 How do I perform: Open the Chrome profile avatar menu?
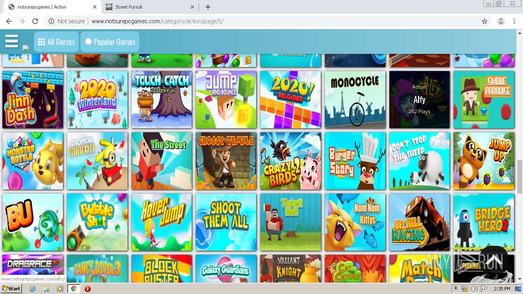click(x=501, y=21)
